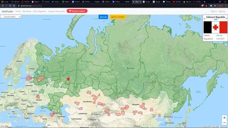Select the puzzle piece over Ukraine
This screenshot has width=228, height=128.
38,97
